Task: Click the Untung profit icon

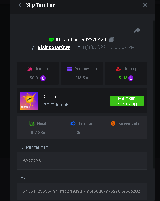Action: pyautogui.click(x=118, y=69)
